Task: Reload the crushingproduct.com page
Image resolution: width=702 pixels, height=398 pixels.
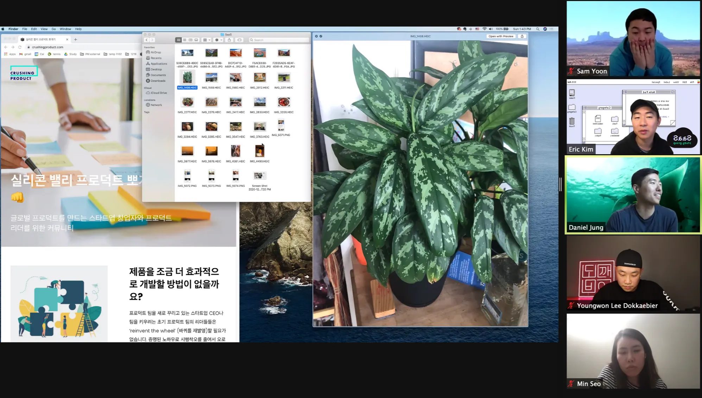Action: pyautogui.click(x=20, y=47)
